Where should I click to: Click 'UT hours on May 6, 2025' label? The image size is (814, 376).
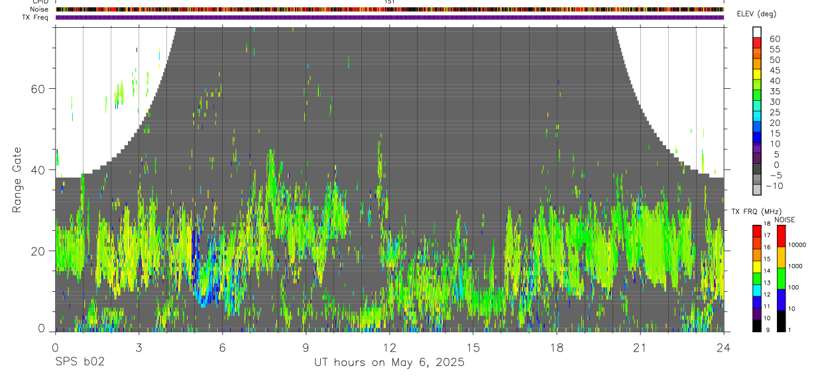pyautogui.click(x=389, y=363)
